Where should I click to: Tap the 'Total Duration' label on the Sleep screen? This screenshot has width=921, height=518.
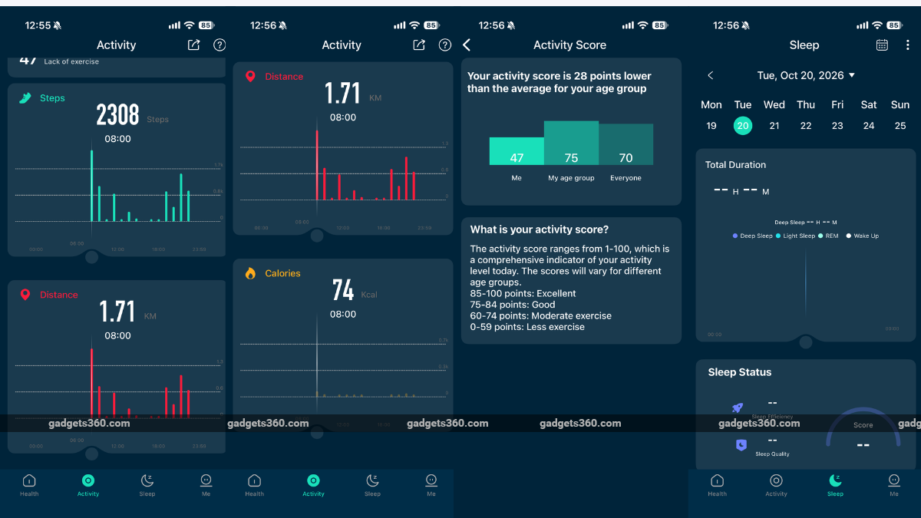point(736,165)
